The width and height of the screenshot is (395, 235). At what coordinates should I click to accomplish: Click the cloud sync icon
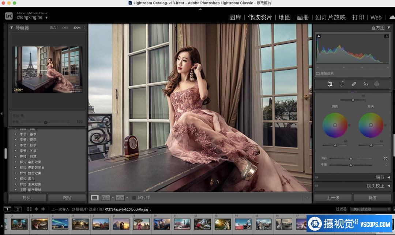point(392,18)
